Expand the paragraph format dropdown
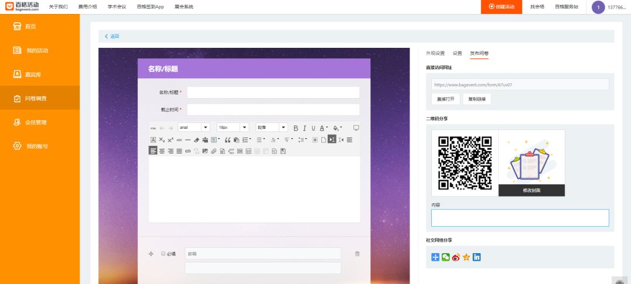631x284 pixels. click(x=272, y=127)
